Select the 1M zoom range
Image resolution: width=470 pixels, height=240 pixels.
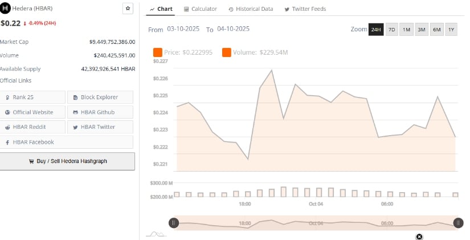(407, 30)
